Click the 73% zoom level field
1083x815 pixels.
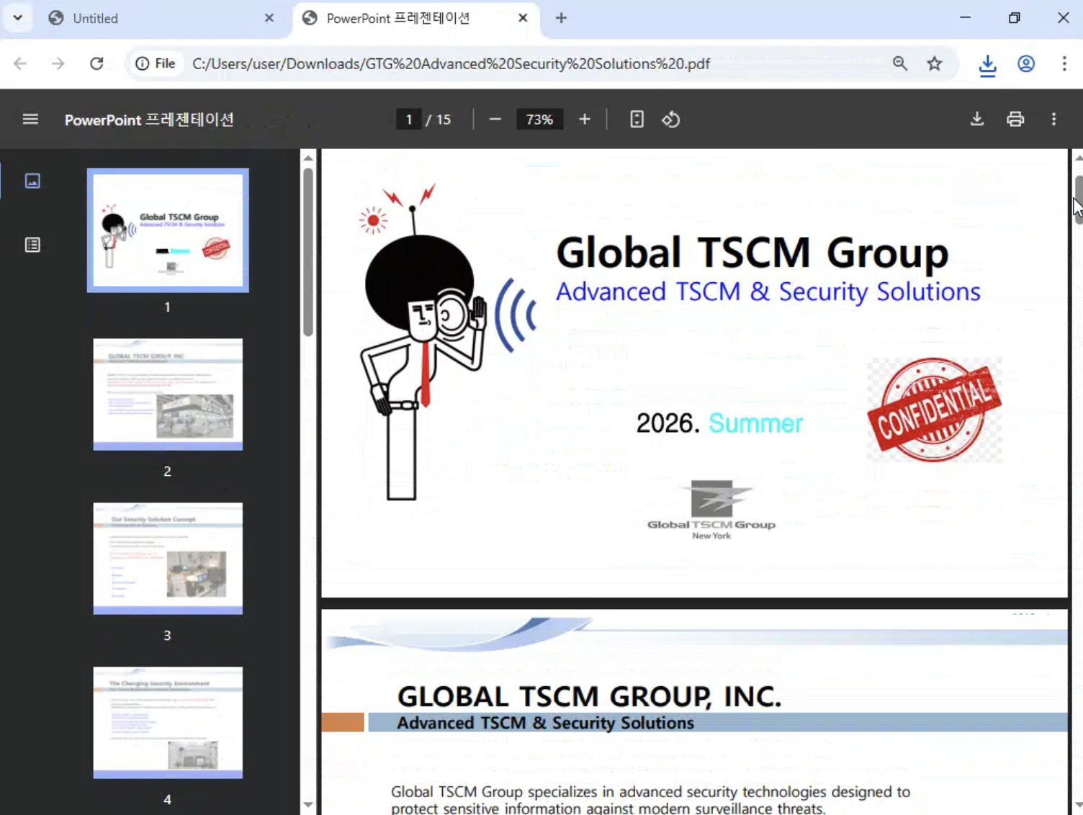[x=539, y=120]
